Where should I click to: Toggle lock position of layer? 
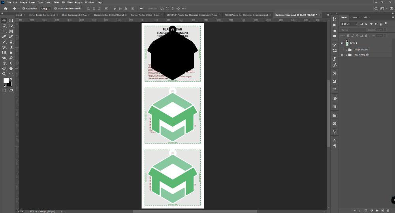point(357,36)
